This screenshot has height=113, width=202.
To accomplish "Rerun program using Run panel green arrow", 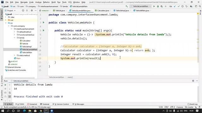I will coord(5,85).
